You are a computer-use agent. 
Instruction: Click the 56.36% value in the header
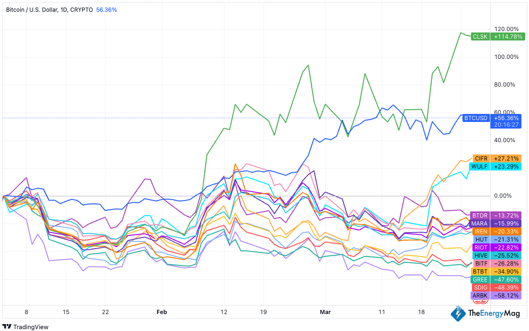pos(107,9)
